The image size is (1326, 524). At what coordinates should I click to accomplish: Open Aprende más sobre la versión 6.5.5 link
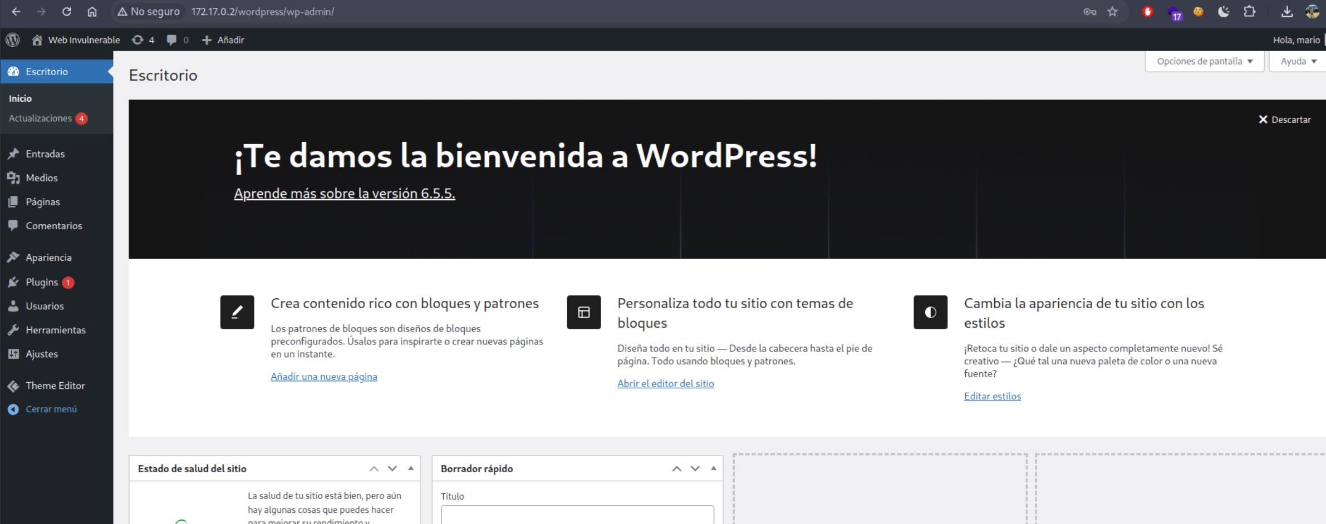click(345, 193)
